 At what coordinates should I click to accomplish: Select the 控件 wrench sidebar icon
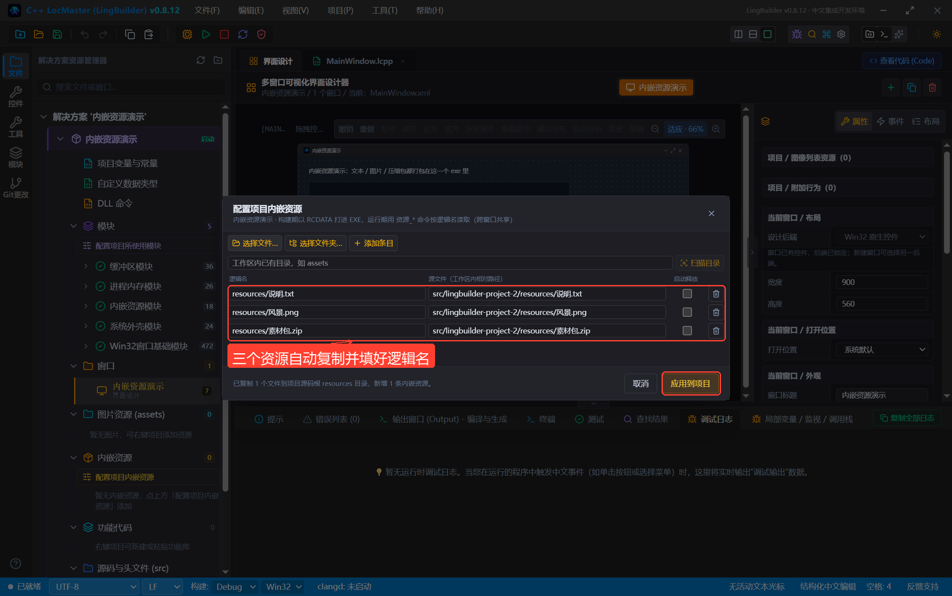(15, 96)
